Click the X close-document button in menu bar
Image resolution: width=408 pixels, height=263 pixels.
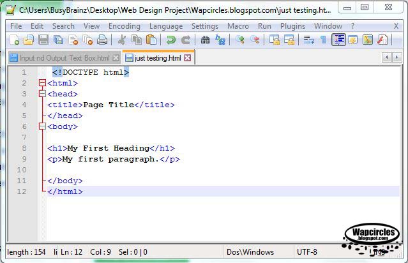(396, 26)
